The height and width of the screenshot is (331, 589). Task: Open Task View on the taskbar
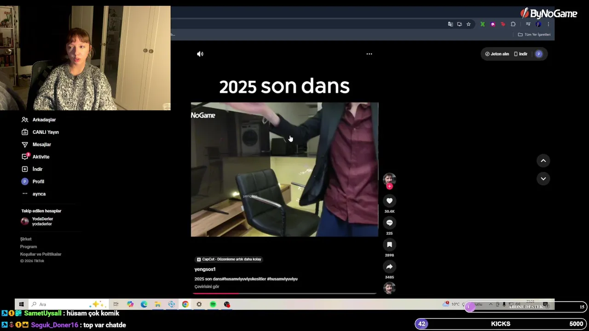116,304
